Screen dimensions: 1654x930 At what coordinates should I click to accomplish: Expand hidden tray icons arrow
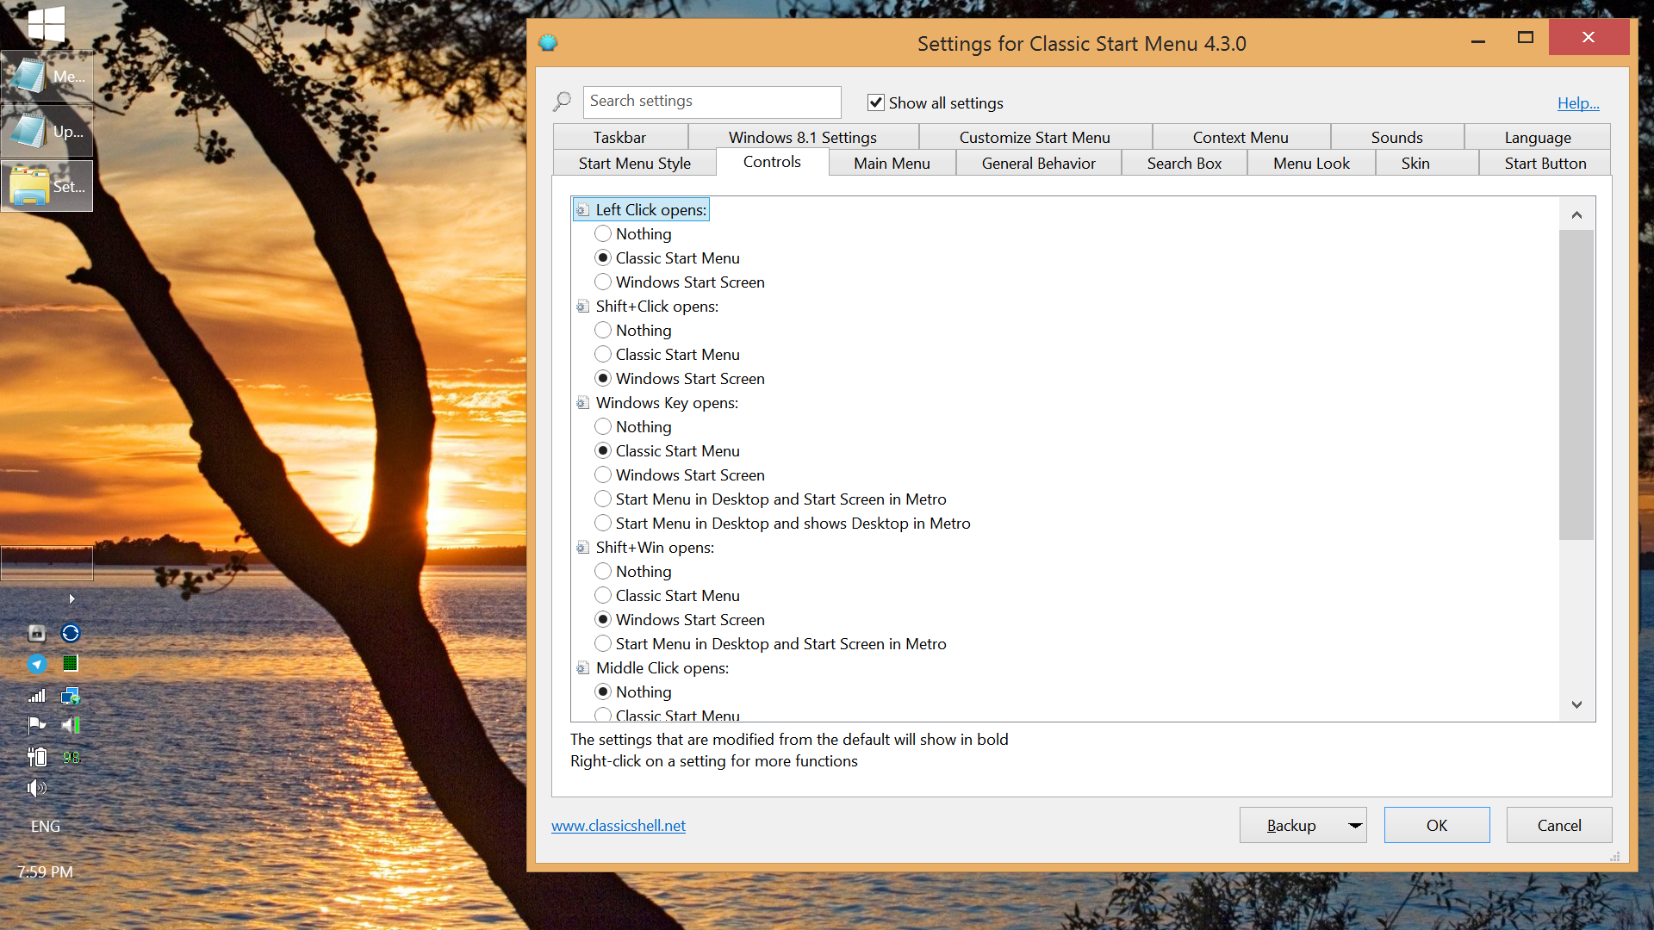tap(72, 598)
